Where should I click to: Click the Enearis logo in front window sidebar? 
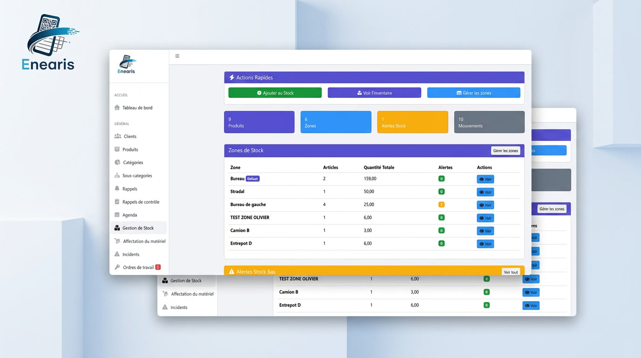point(126,64)
